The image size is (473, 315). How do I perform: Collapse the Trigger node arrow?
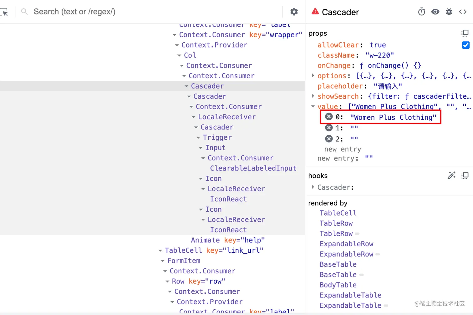click(198, 138)
